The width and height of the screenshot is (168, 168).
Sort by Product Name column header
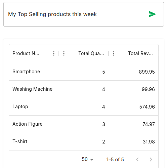26,53
